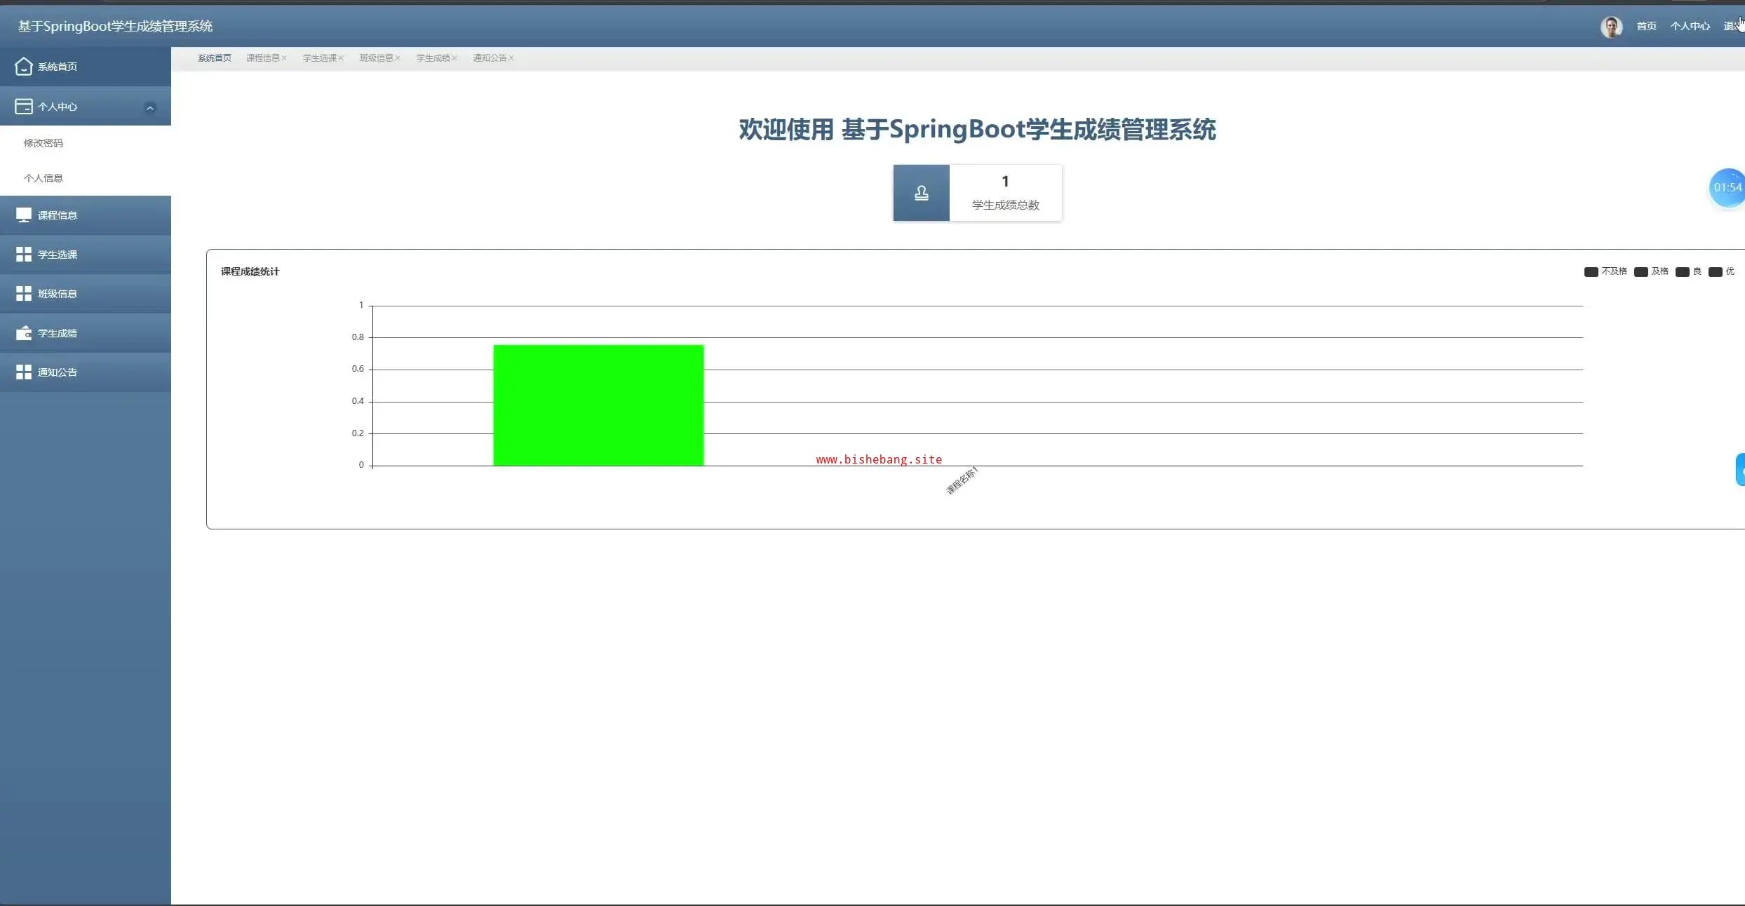Click the 优 legend color swatch
This screenshot has width=1745, height=906.
coord(1715,272)
